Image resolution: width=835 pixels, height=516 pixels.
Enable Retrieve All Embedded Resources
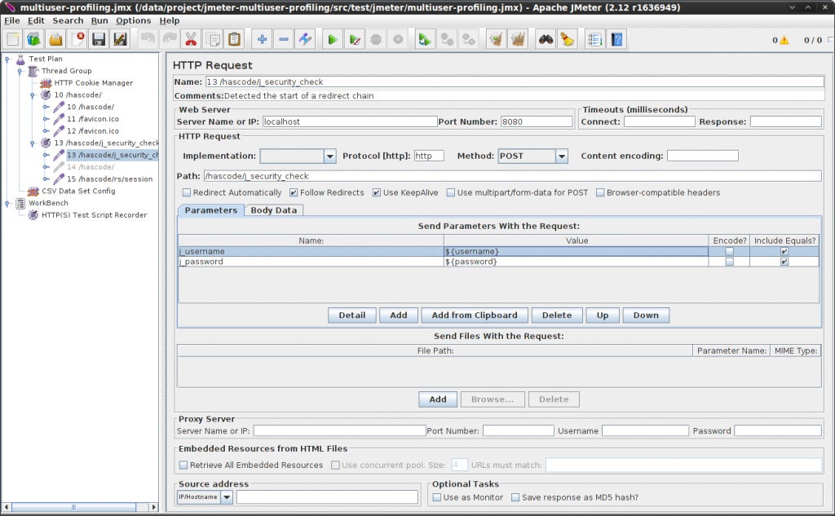[x=183, y=465]
